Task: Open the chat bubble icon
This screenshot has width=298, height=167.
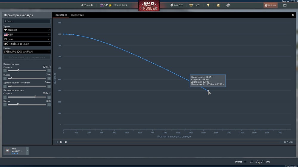Action: click(263, 162)
